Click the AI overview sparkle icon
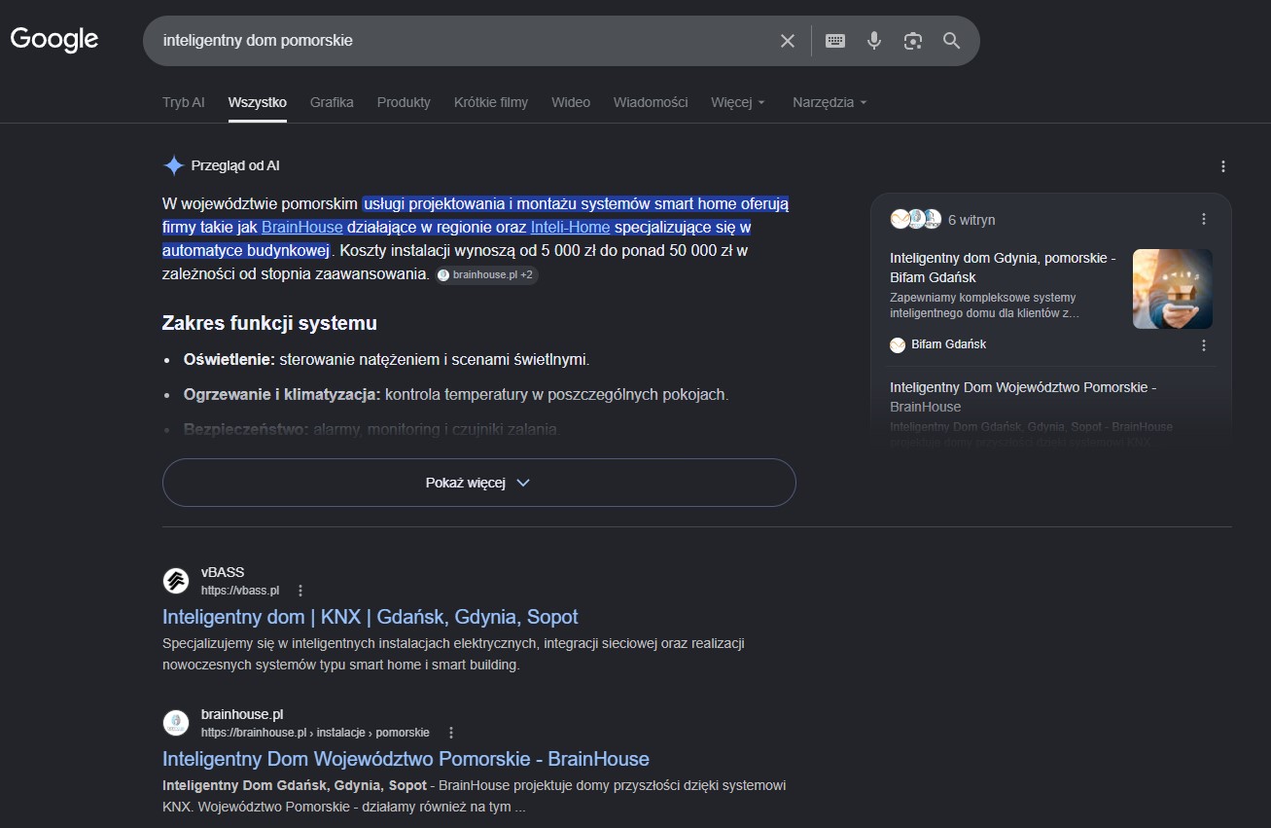This screenshot has height=828, width=1271. point(173,165)
